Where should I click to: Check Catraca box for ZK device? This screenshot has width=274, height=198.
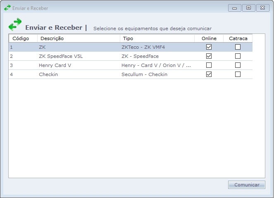coord(238,47)
